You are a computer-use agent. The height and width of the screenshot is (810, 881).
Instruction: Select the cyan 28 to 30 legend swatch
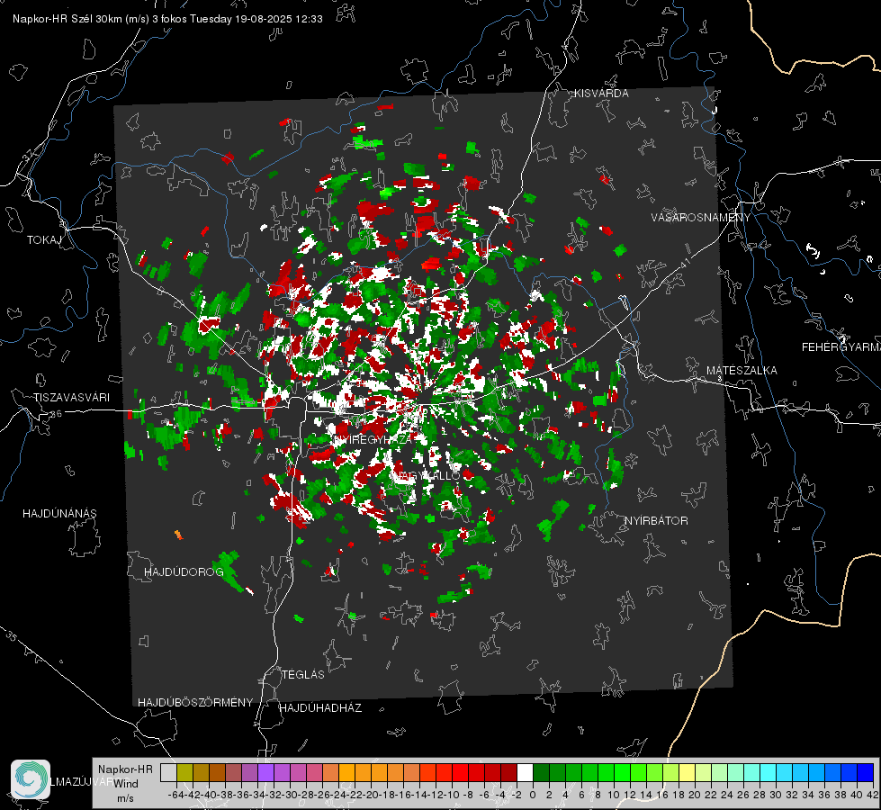pyautogui.click(x=769, y=772)
